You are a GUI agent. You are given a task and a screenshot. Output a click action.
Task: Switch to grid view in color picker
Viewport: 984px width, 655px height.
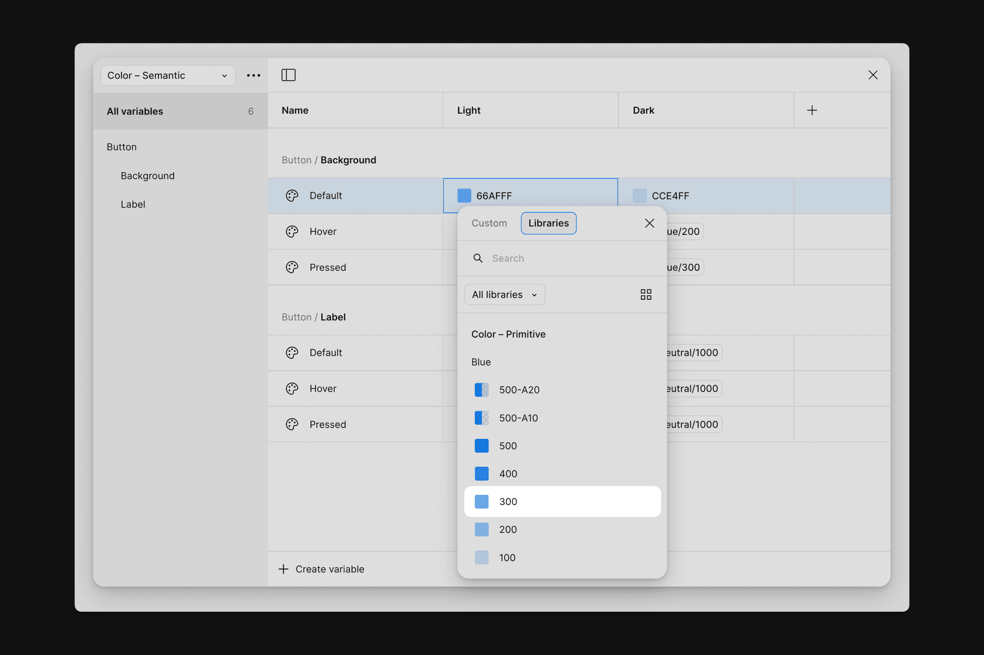pos(646,294)
